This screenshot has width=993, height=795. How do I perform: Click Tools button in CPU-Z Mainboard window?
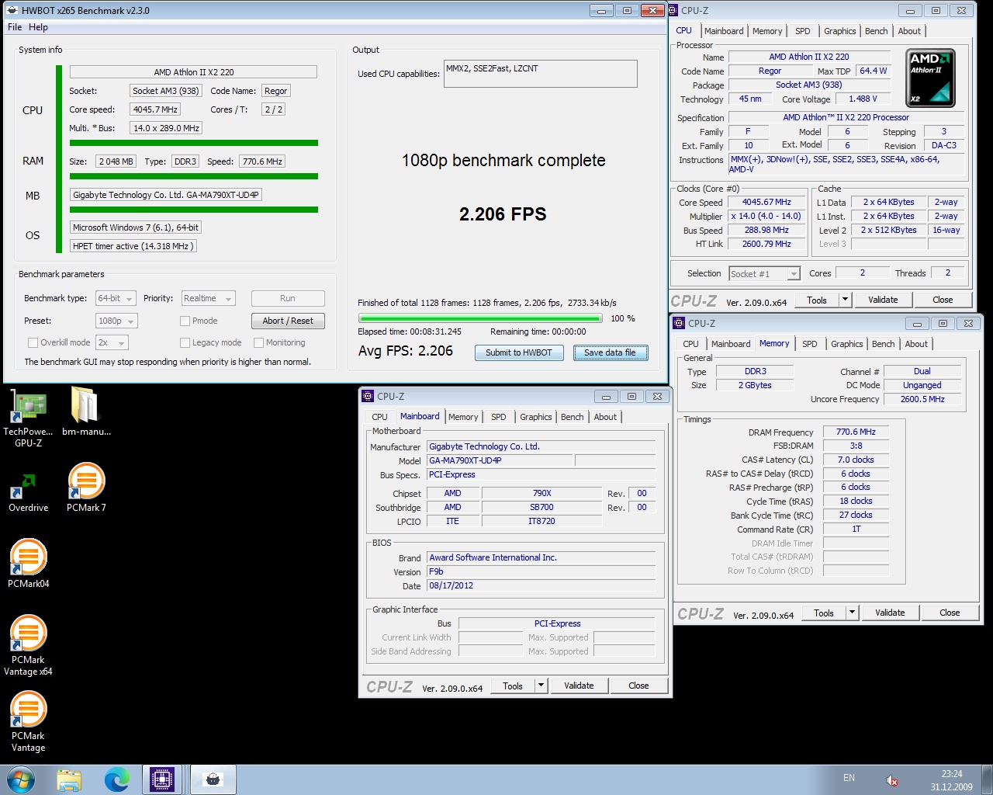pyautogui.click(x=513, y=686)
